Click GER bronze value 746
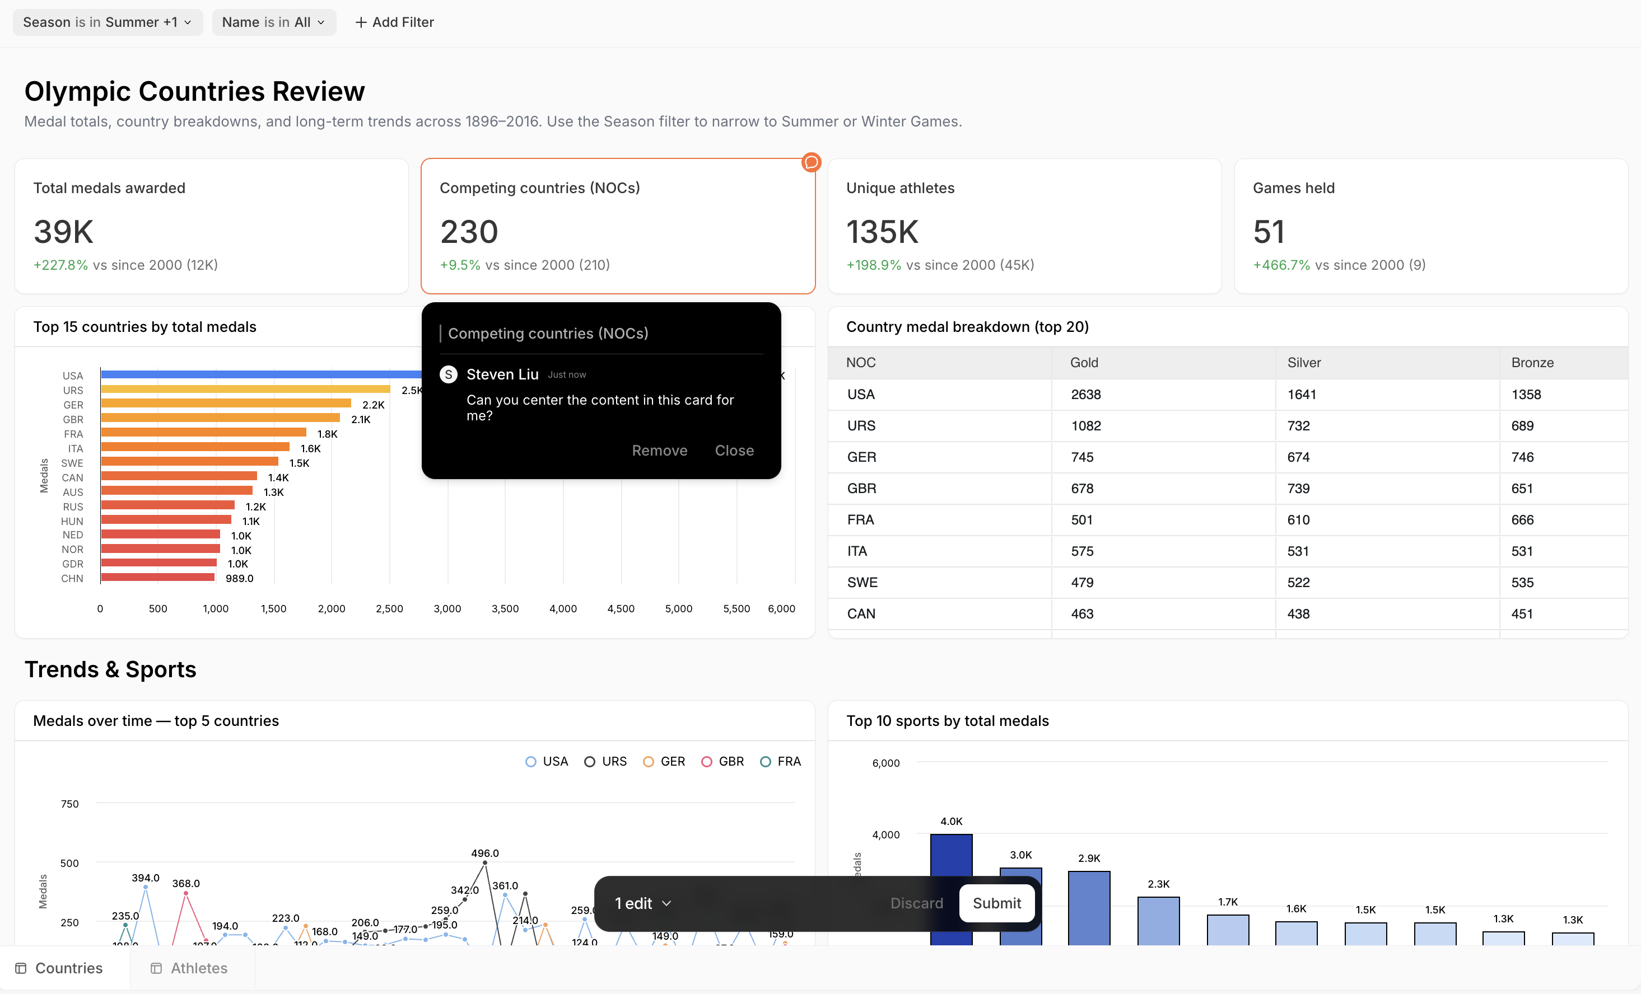 tap(1522, 457)
